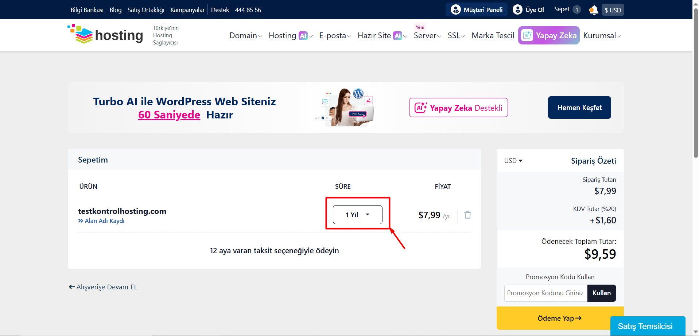
Task: Click the AI badge next to Hosting
Action: pyautogui.click(x=303, y=36)
